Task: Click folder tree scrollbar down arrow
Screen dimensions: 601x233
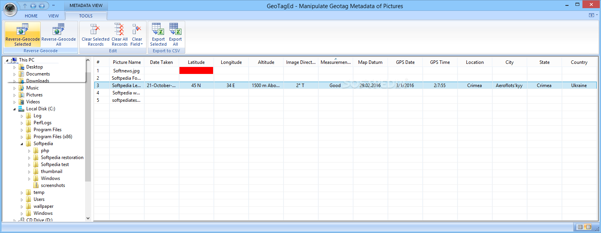Action: [88, 218]
